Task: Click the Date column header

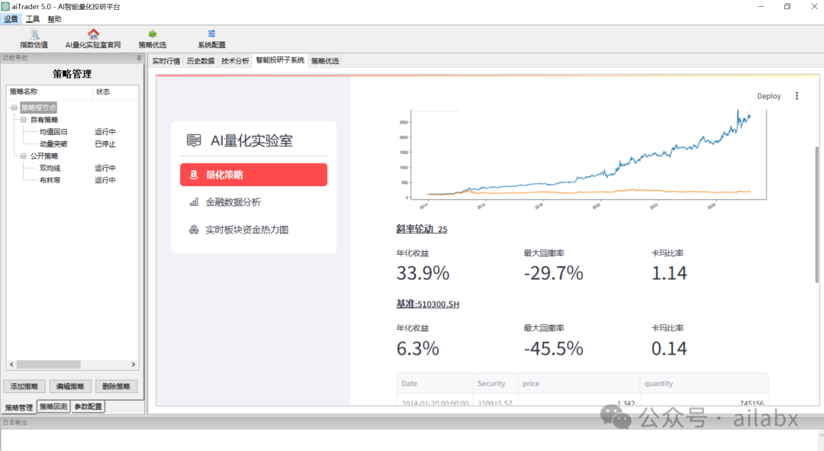Action: [x=435, y=384]
